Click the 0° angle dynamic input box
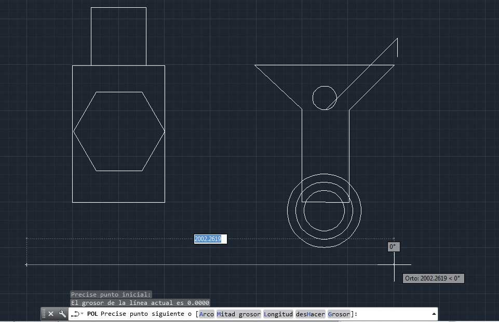Screen dimensions: 499x322 [x=394, y=247]
